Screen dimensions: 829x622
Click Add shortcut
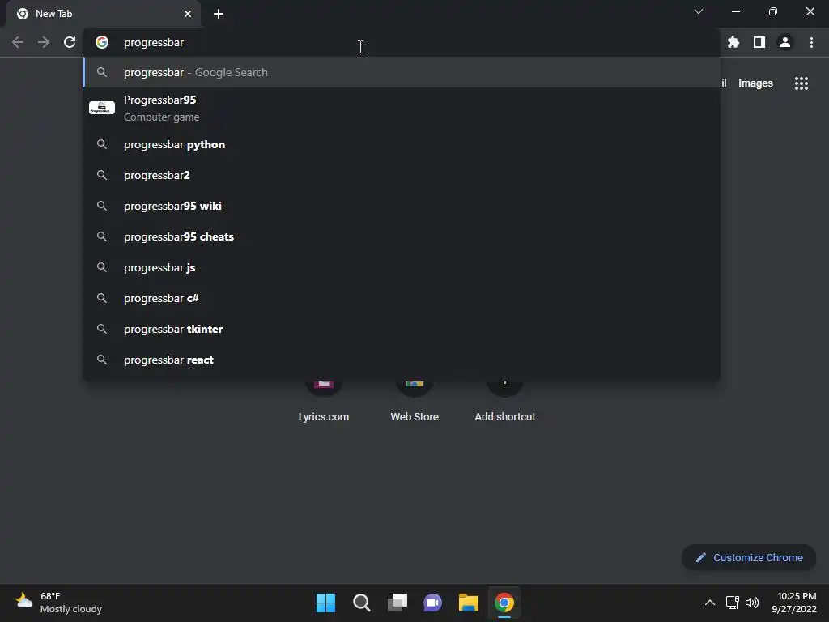505,400
